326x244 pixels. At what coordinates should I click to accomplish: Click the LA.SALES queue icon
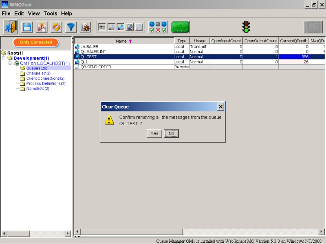click(77, 46)
